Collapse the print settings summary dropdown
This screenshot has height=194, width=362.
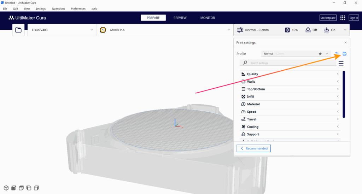point(345,30)
